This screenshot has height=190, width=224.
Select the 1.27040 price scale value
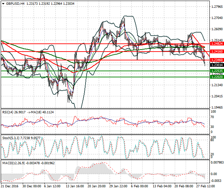point(217,18)
